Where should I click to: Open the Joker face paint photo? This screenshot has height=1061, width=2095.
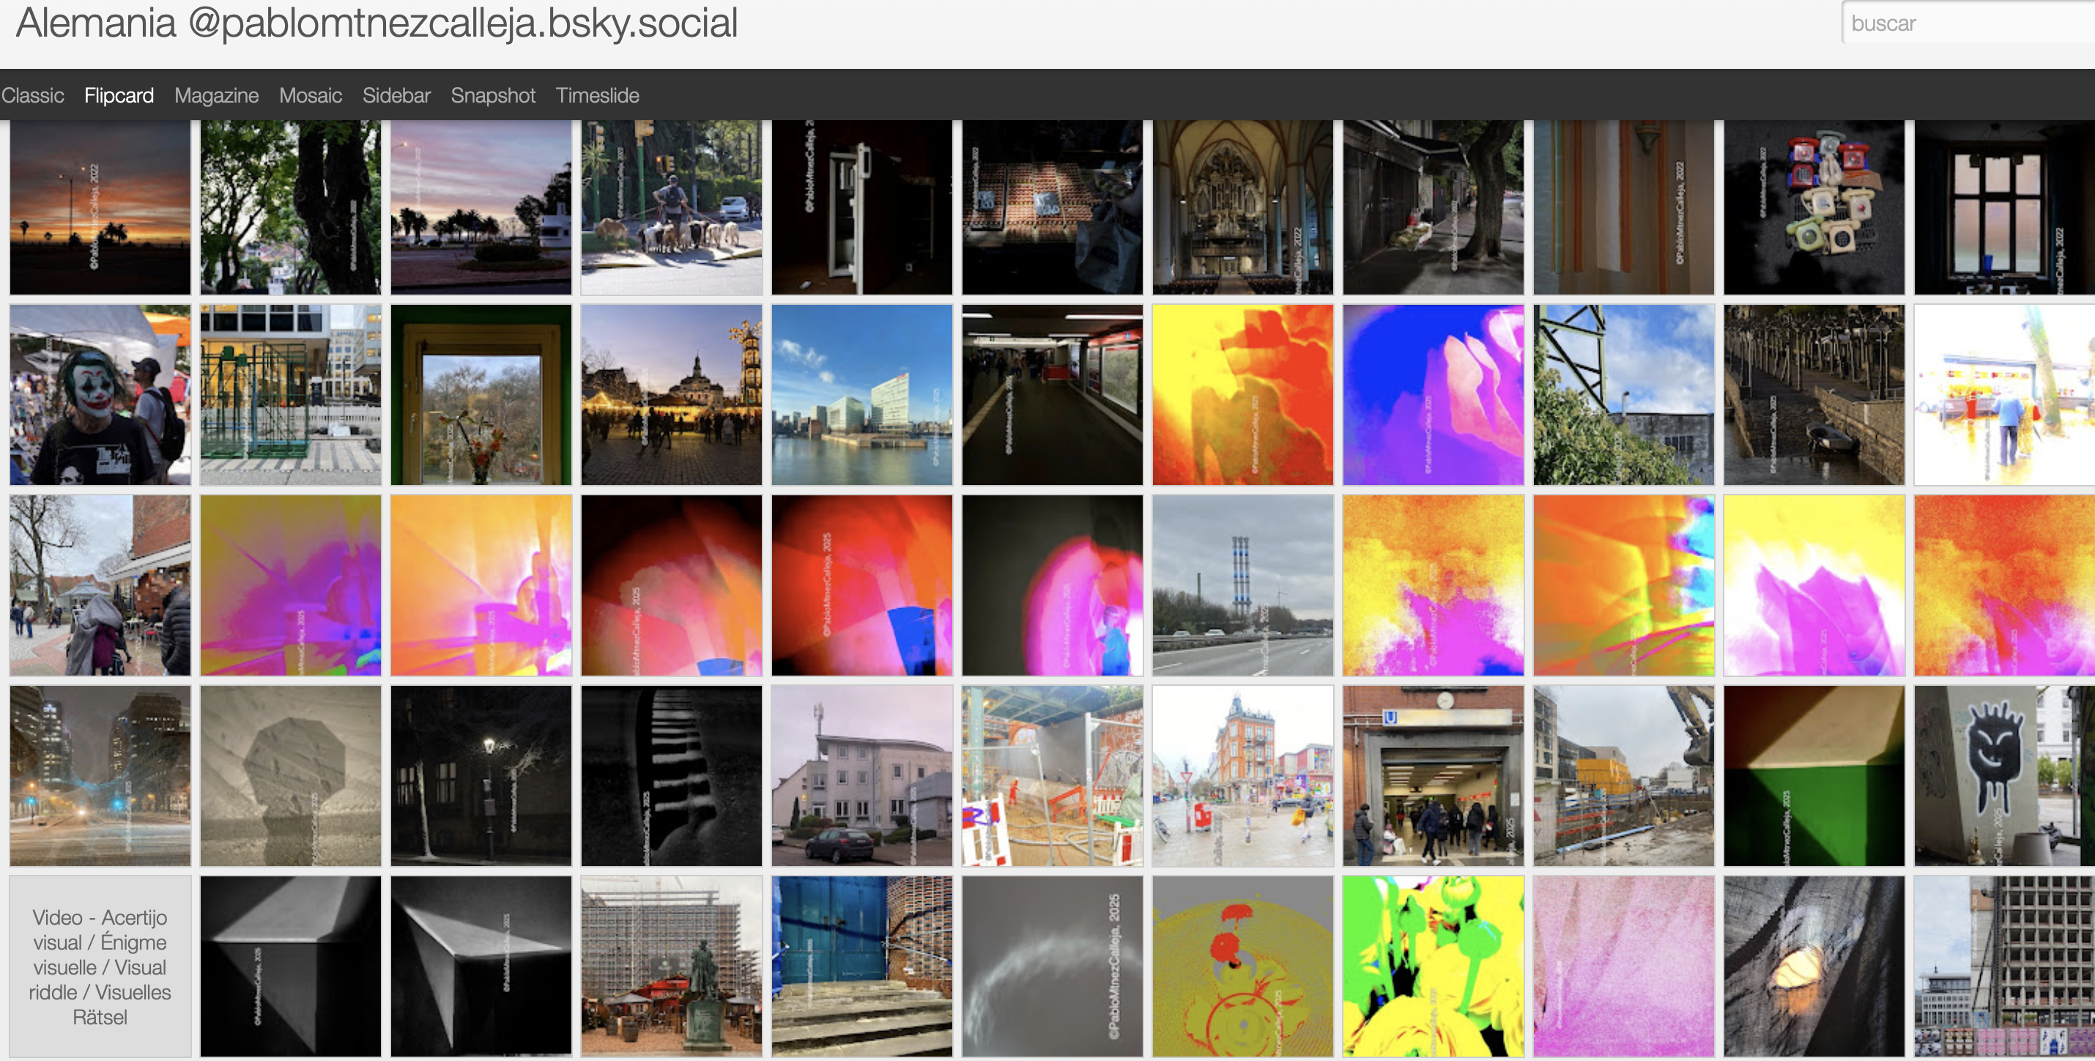[100, 396]
